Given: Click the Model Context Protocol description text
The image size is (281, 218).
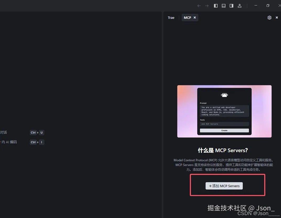Looking at the screenshot, I should pyautogui.click(x=224, y=165).
